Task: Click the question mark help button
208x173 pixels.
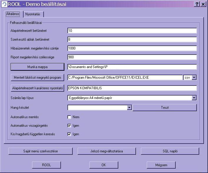Action: [197, 4]
